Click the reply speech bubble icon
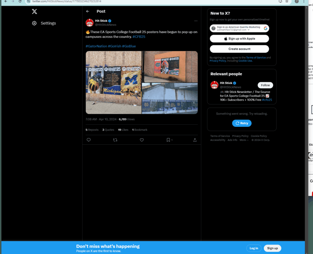The height and width of the screenshot is (254, 313). point(89,140)
